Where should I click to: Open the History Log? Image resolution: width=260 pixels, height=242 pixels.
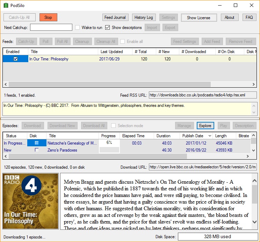pos(144,17)
